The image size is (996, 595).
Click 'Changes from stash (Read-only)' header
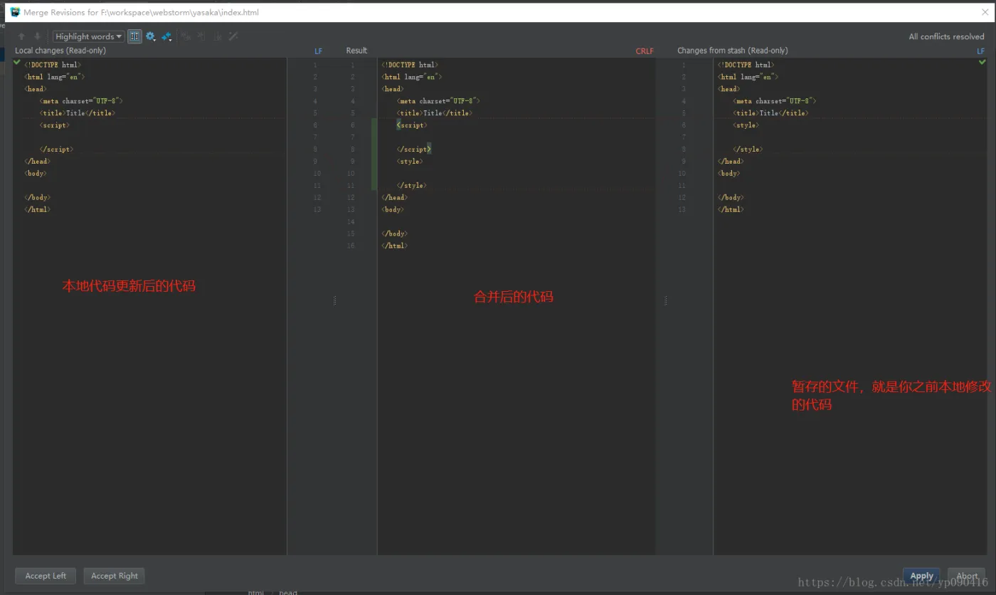[732, 51]
